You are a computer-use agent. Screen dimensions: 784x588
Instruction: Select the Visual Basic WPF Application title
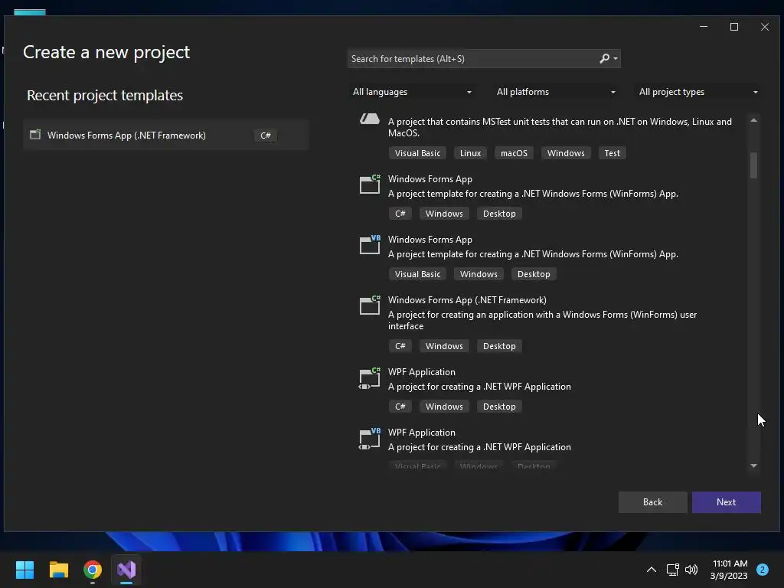click(x=422, y=433)
